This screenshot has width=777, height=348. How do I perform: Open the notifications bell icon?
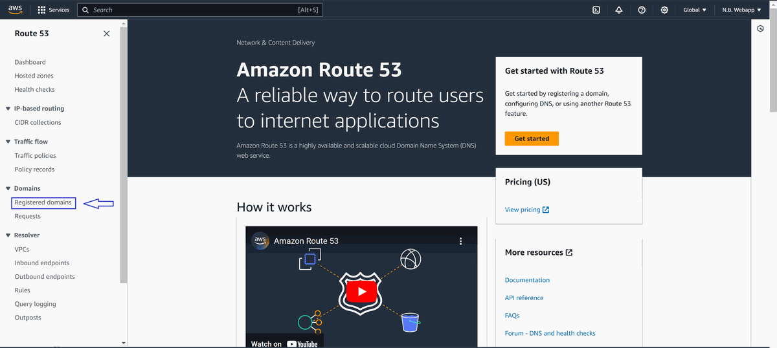[x=619, y=10]
